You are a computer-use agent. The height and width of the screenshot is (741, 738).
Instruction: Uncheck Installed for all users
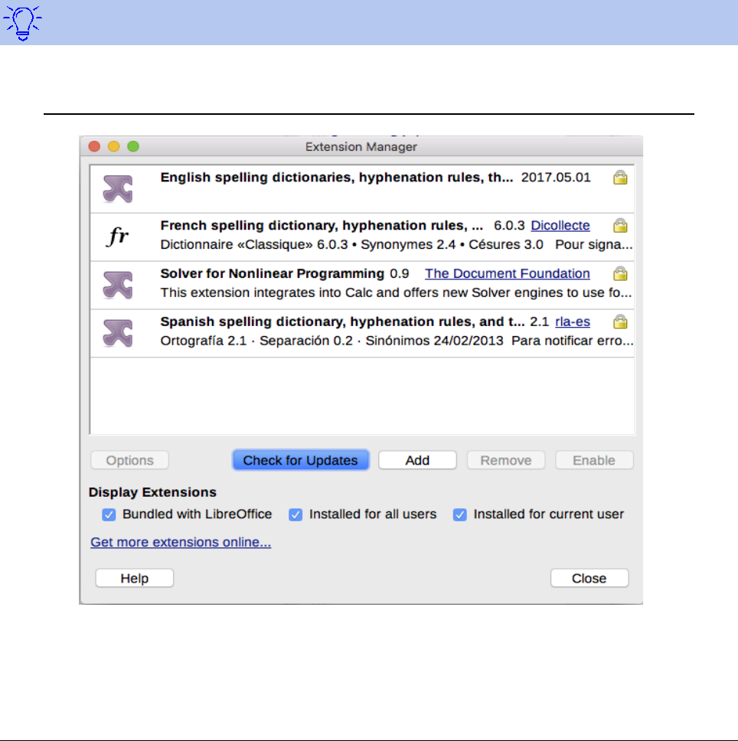(x=296, y=514)
